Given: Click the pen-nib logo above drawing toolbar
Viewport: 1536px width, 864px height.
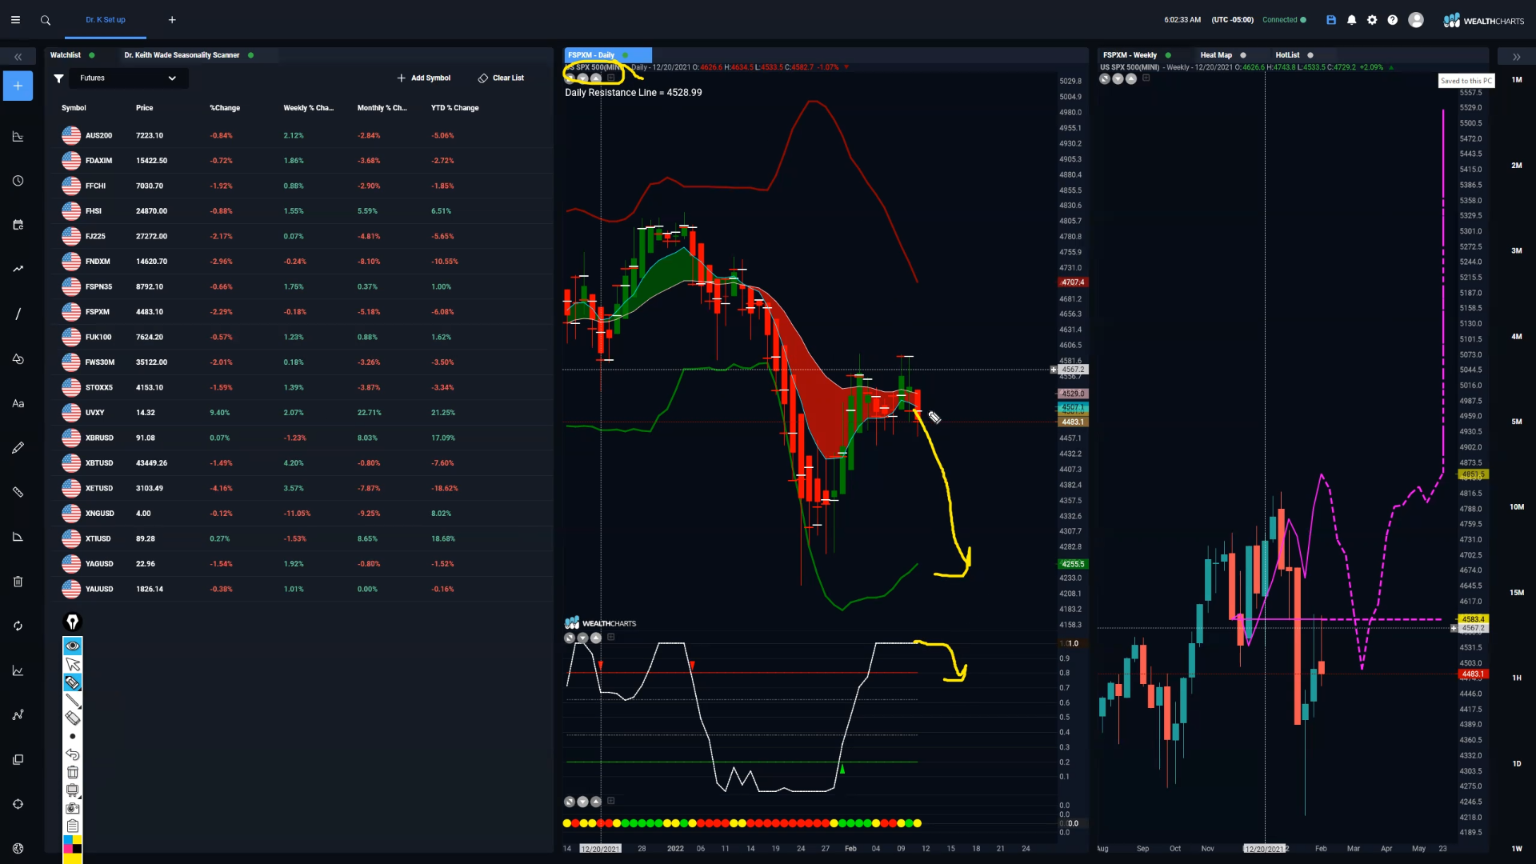Looking at the screenshot, I should (x=73, y=622).
